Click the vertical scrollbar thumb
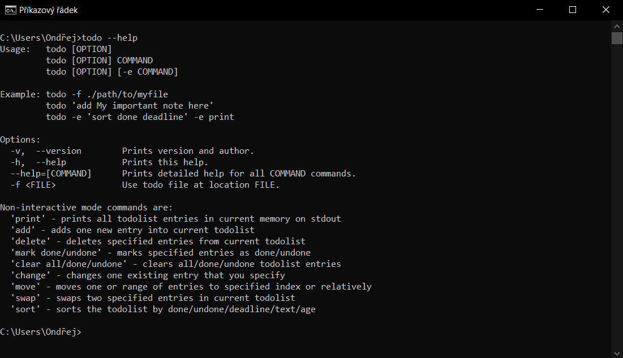 point(617,38)
